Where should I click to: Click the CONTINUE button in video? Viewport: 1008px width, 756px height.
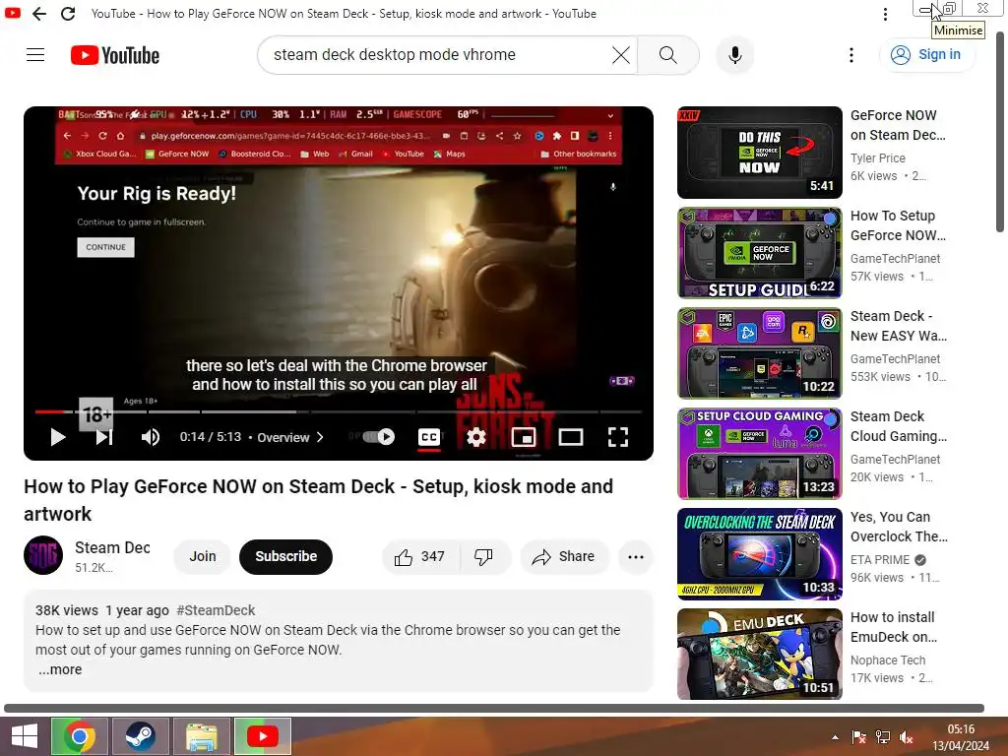pyautogui.click(x=105, y=247)
